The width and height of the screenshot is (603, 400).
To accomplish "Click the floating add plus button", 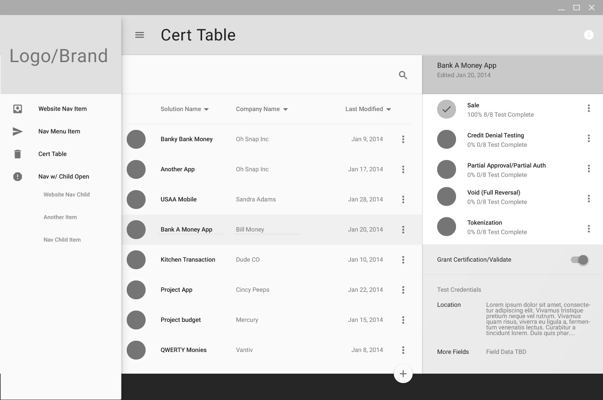I will (403, 374).
